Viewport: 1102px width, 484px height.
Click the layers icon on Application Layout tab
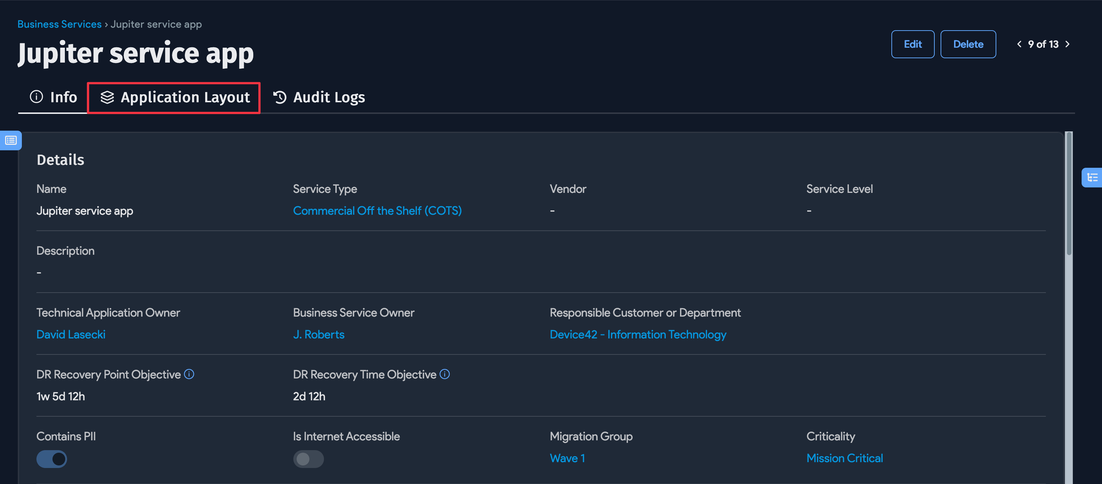[107, 97]
